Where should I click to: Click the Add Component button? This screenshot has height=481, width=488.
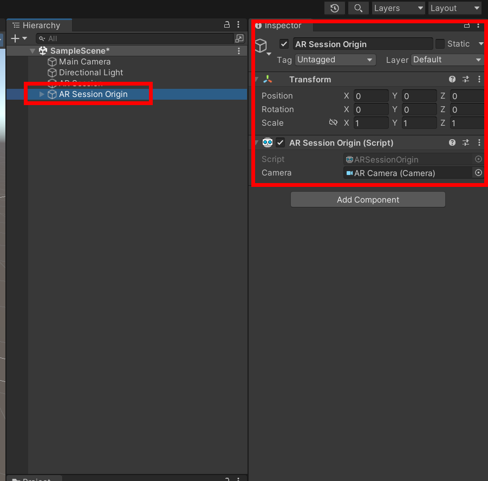[x=368, y=199]
